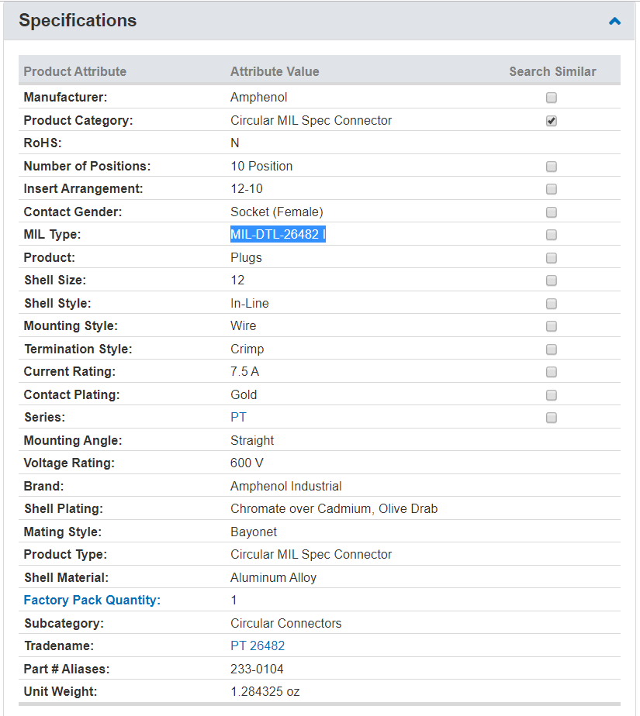Toggle the Series PT checkbox
Screen dimensions: 640x716
point(552,418)
